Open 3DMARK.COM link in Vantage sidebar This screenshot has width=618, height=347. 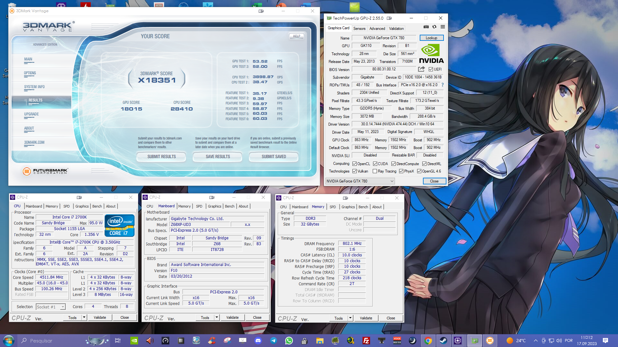point(34,142)
